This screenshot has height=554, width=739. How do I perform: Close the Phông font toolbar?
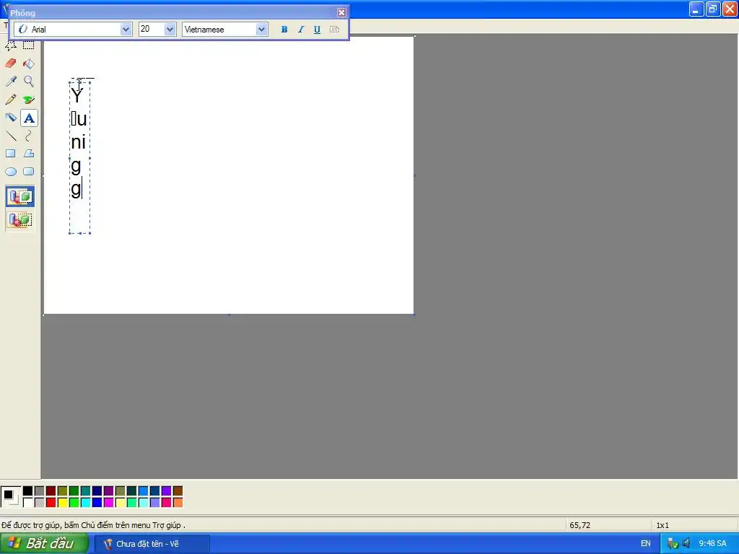point(341,13)
